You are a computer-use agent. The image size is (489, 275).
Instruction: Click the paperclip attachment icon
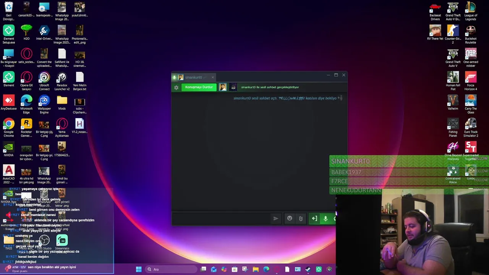coord(301,218)
